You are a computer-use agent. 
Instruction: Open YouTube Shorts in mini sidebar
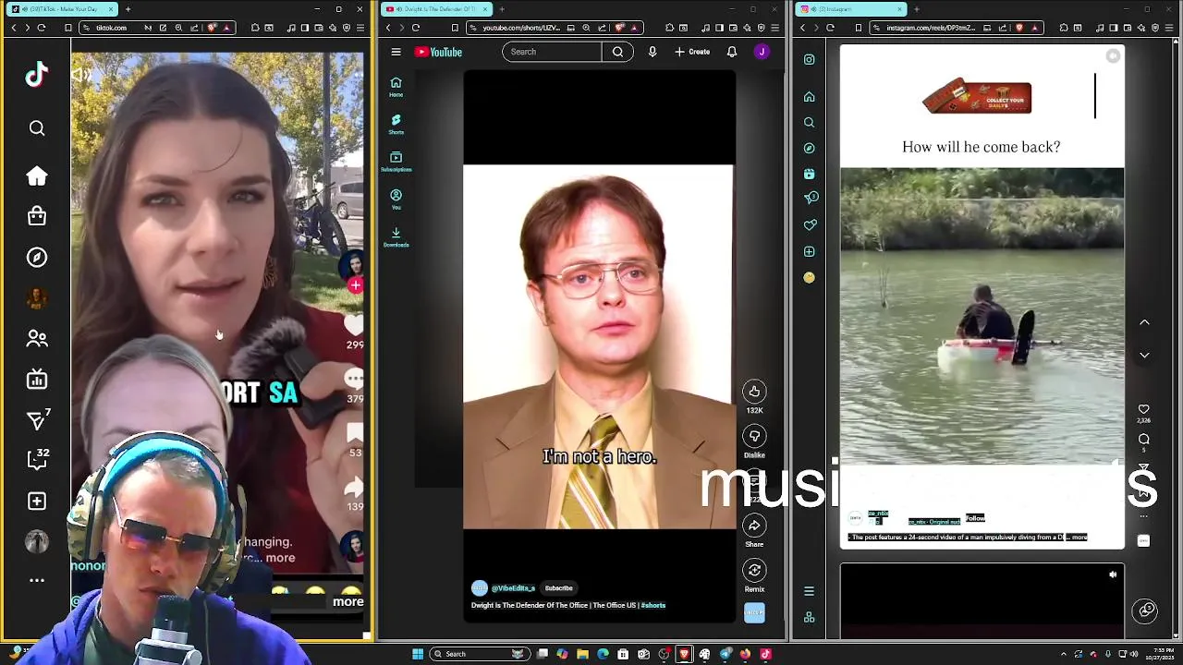pos(396,124)
